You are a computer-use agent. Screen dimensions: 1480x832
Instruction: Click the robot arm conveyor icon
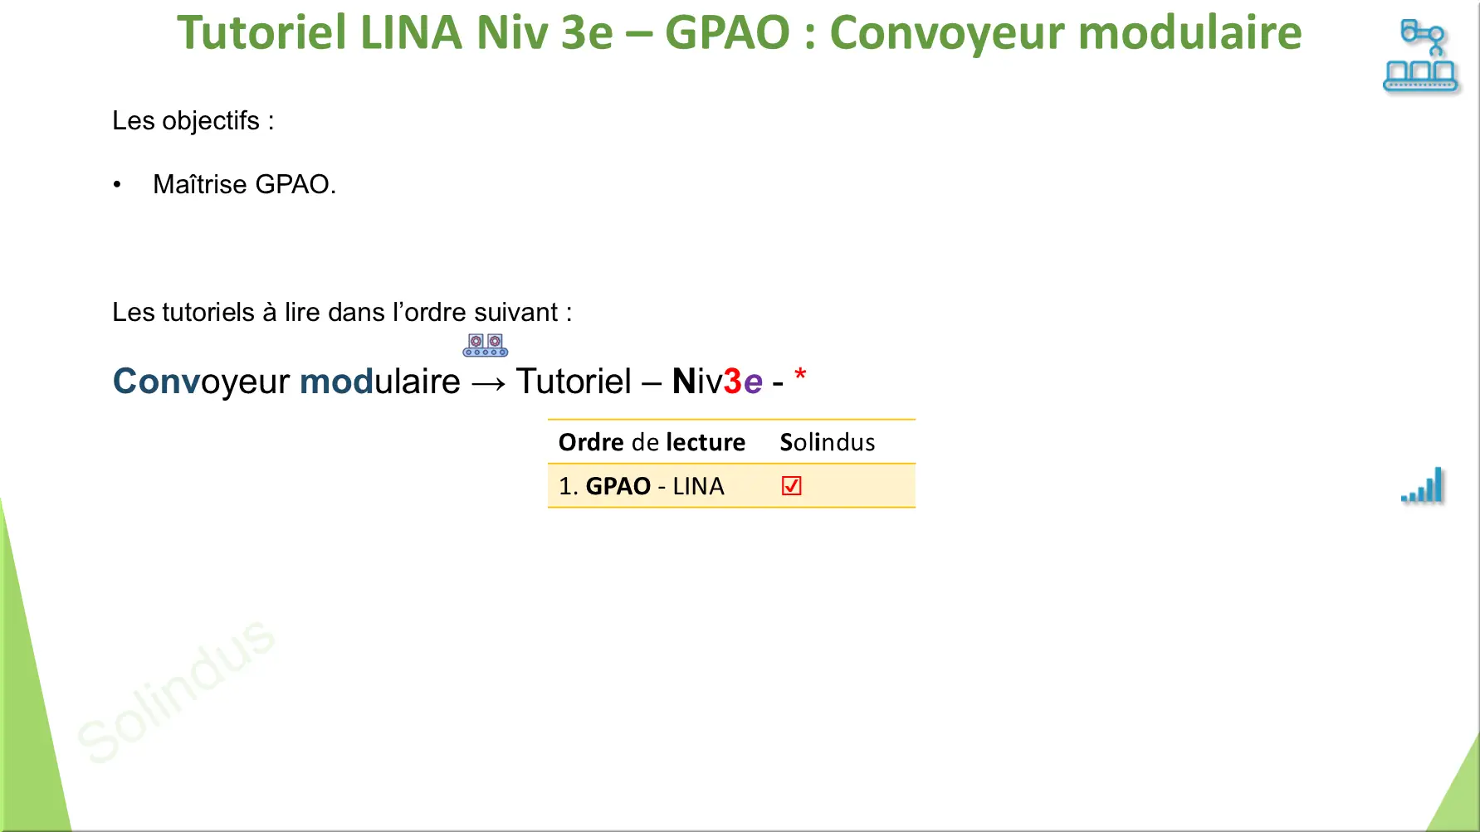(1420, 56)
